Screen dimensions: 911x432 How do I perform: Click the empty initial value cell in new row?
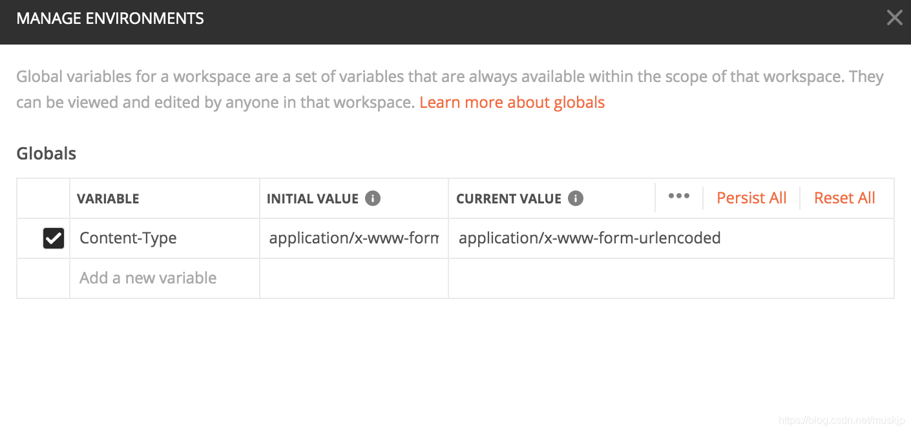[354, 278]
